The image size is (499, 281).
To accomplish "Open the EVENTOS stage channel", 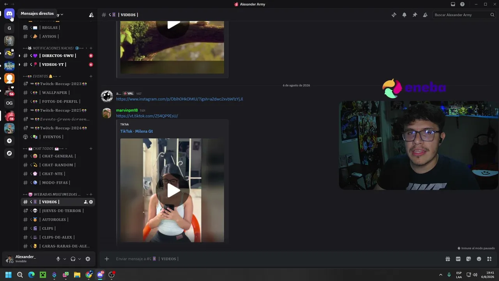I will pyautogui.click(x=58, y=137).
